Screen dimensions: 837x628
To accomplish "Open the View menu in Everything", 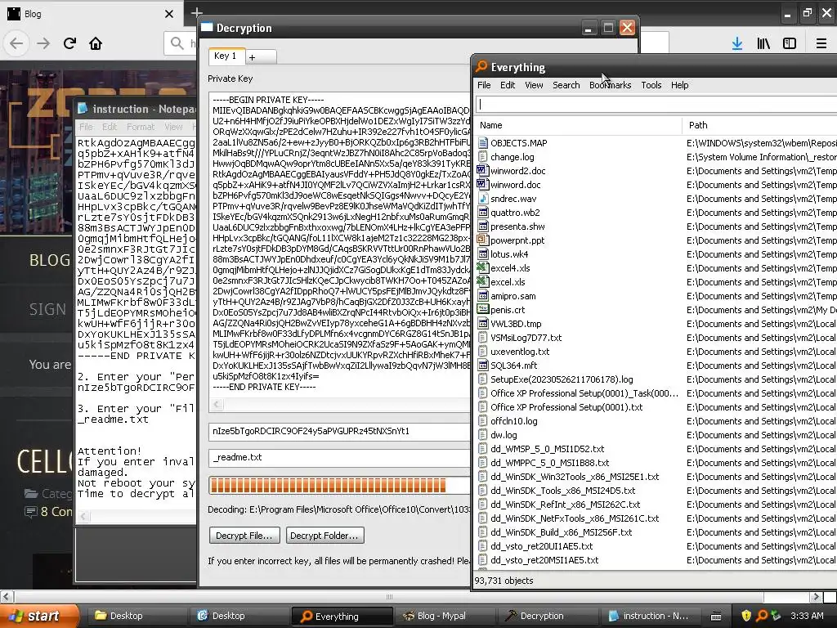I will (534, 85).
